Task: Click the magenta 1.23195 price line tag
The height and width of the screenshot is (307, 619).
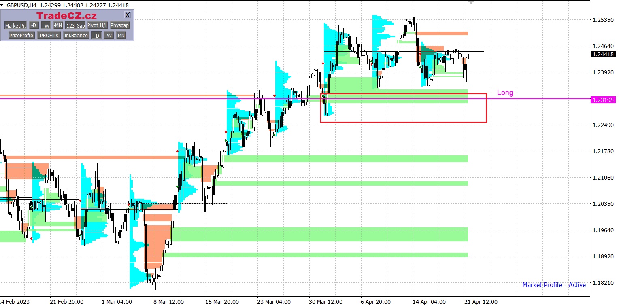Action: tap(603, 100)
